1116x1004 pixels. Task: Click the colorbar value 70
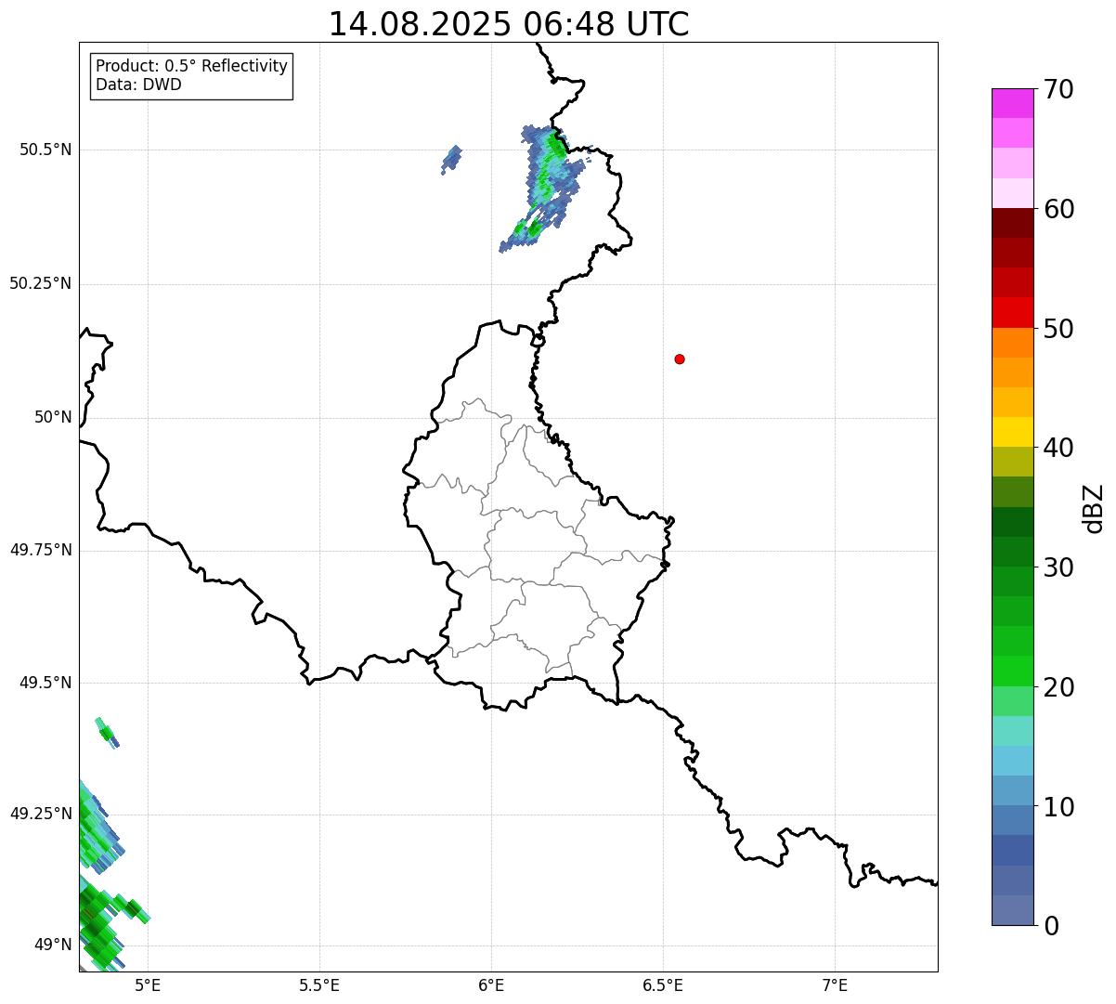(x=1058, y=89)
